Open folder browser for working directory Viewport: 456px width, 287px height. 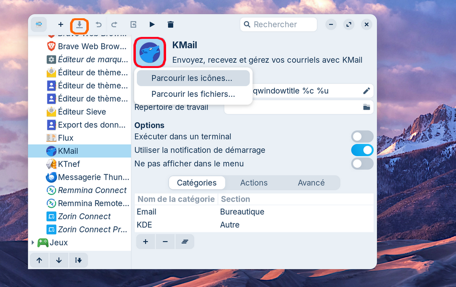pos(366,107)
